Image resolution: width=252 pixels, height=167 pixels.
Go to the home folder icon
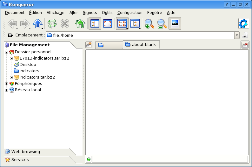tap(80, 23)
